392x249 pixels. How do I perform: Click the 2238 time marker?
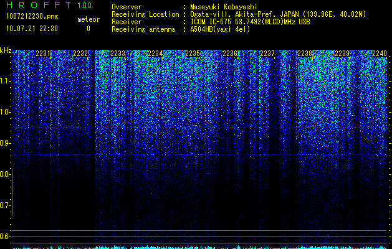(x=305, y=54)
